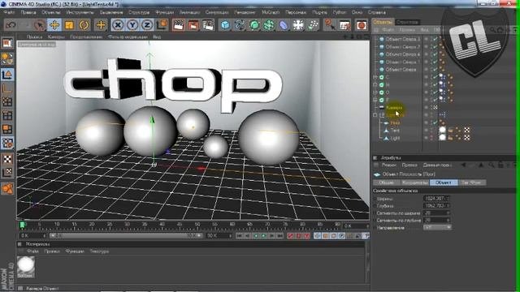
Task: Open the particles scene objects icon
Action: tap(313, 25)
